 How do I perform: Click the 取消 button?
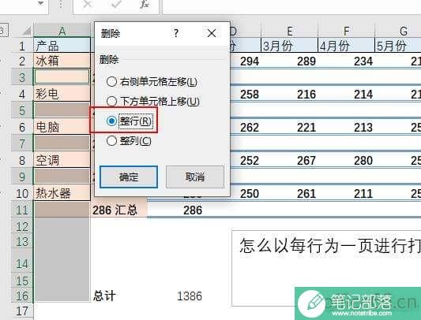coord(195,177)
